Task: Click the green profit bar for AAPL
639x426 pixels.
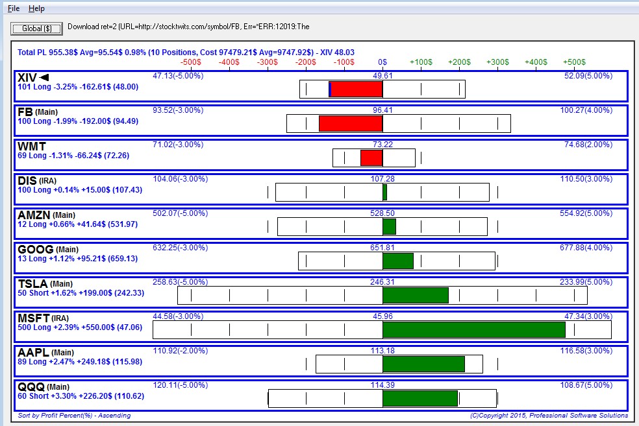Action: point(424,364)
